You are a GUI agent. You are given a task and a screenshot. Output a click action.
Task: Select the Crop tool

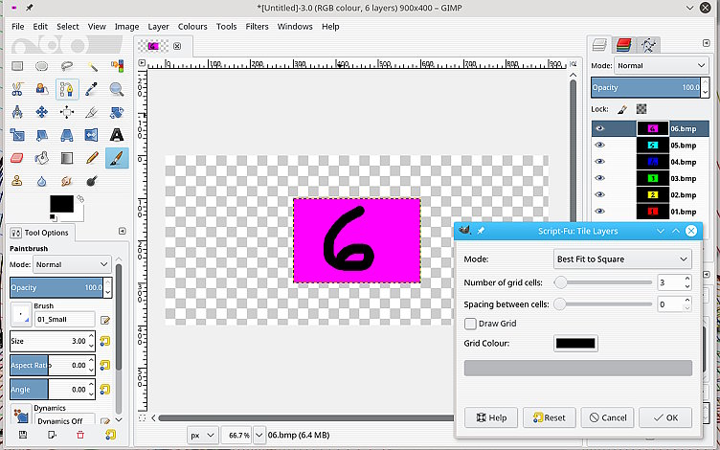[92, 112]
